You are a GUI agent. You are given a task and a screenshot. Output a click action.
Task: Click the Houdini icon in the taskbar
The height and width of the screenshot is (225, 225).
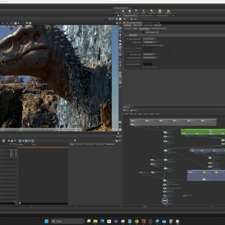coord(143,221)
